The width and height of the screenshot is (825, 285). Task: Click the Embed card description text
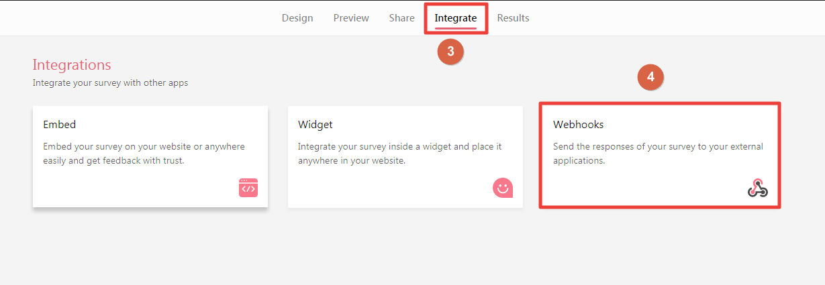144,154
